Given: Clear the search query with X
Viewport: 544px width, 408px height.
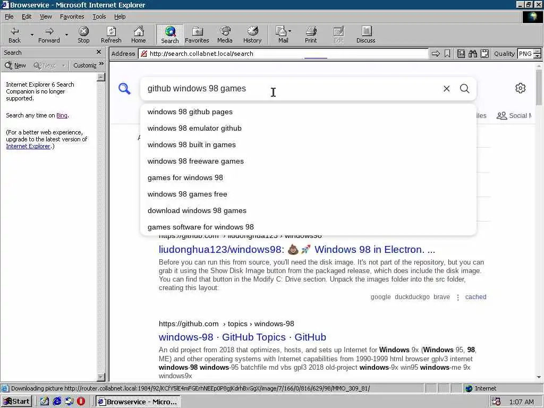Looking at the screenshot, I should [x=446, y=89].
